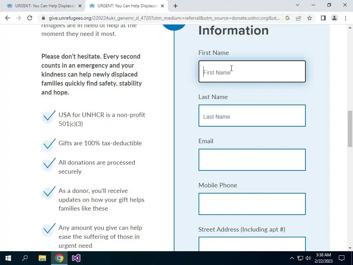Open the taskbar clock and date
Screen dimensions: 353x265
point(323,258)
